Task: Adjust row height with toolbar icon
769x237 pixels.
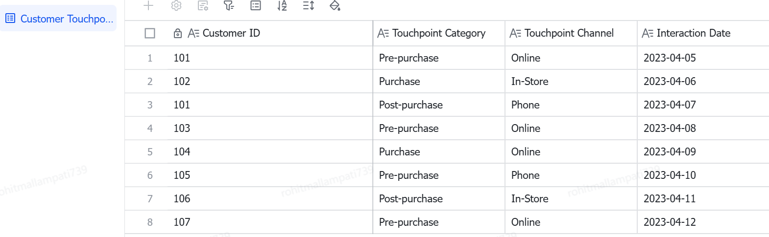Action: click(309, 5)
